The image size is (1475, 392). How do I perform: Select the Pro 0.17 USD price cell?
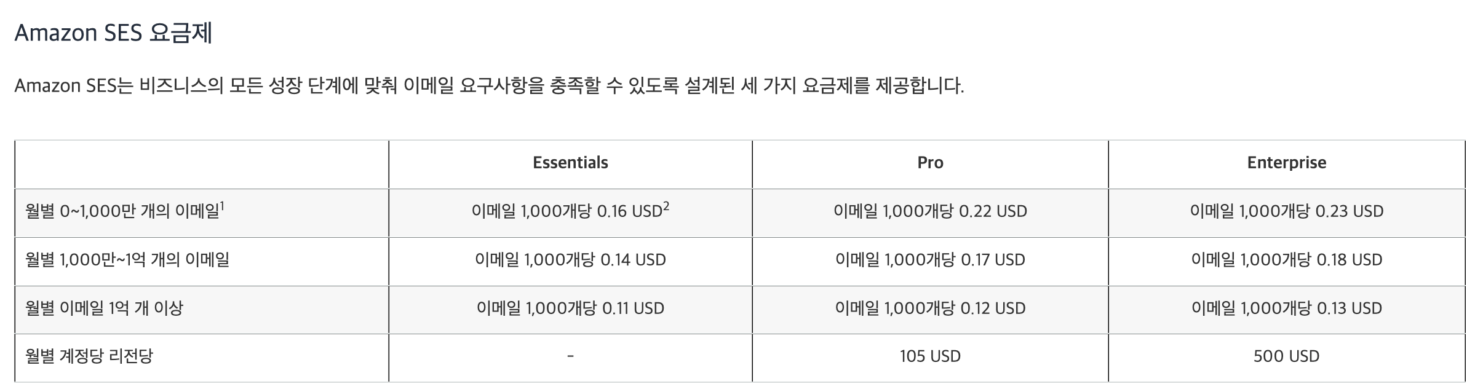(930, 260)
